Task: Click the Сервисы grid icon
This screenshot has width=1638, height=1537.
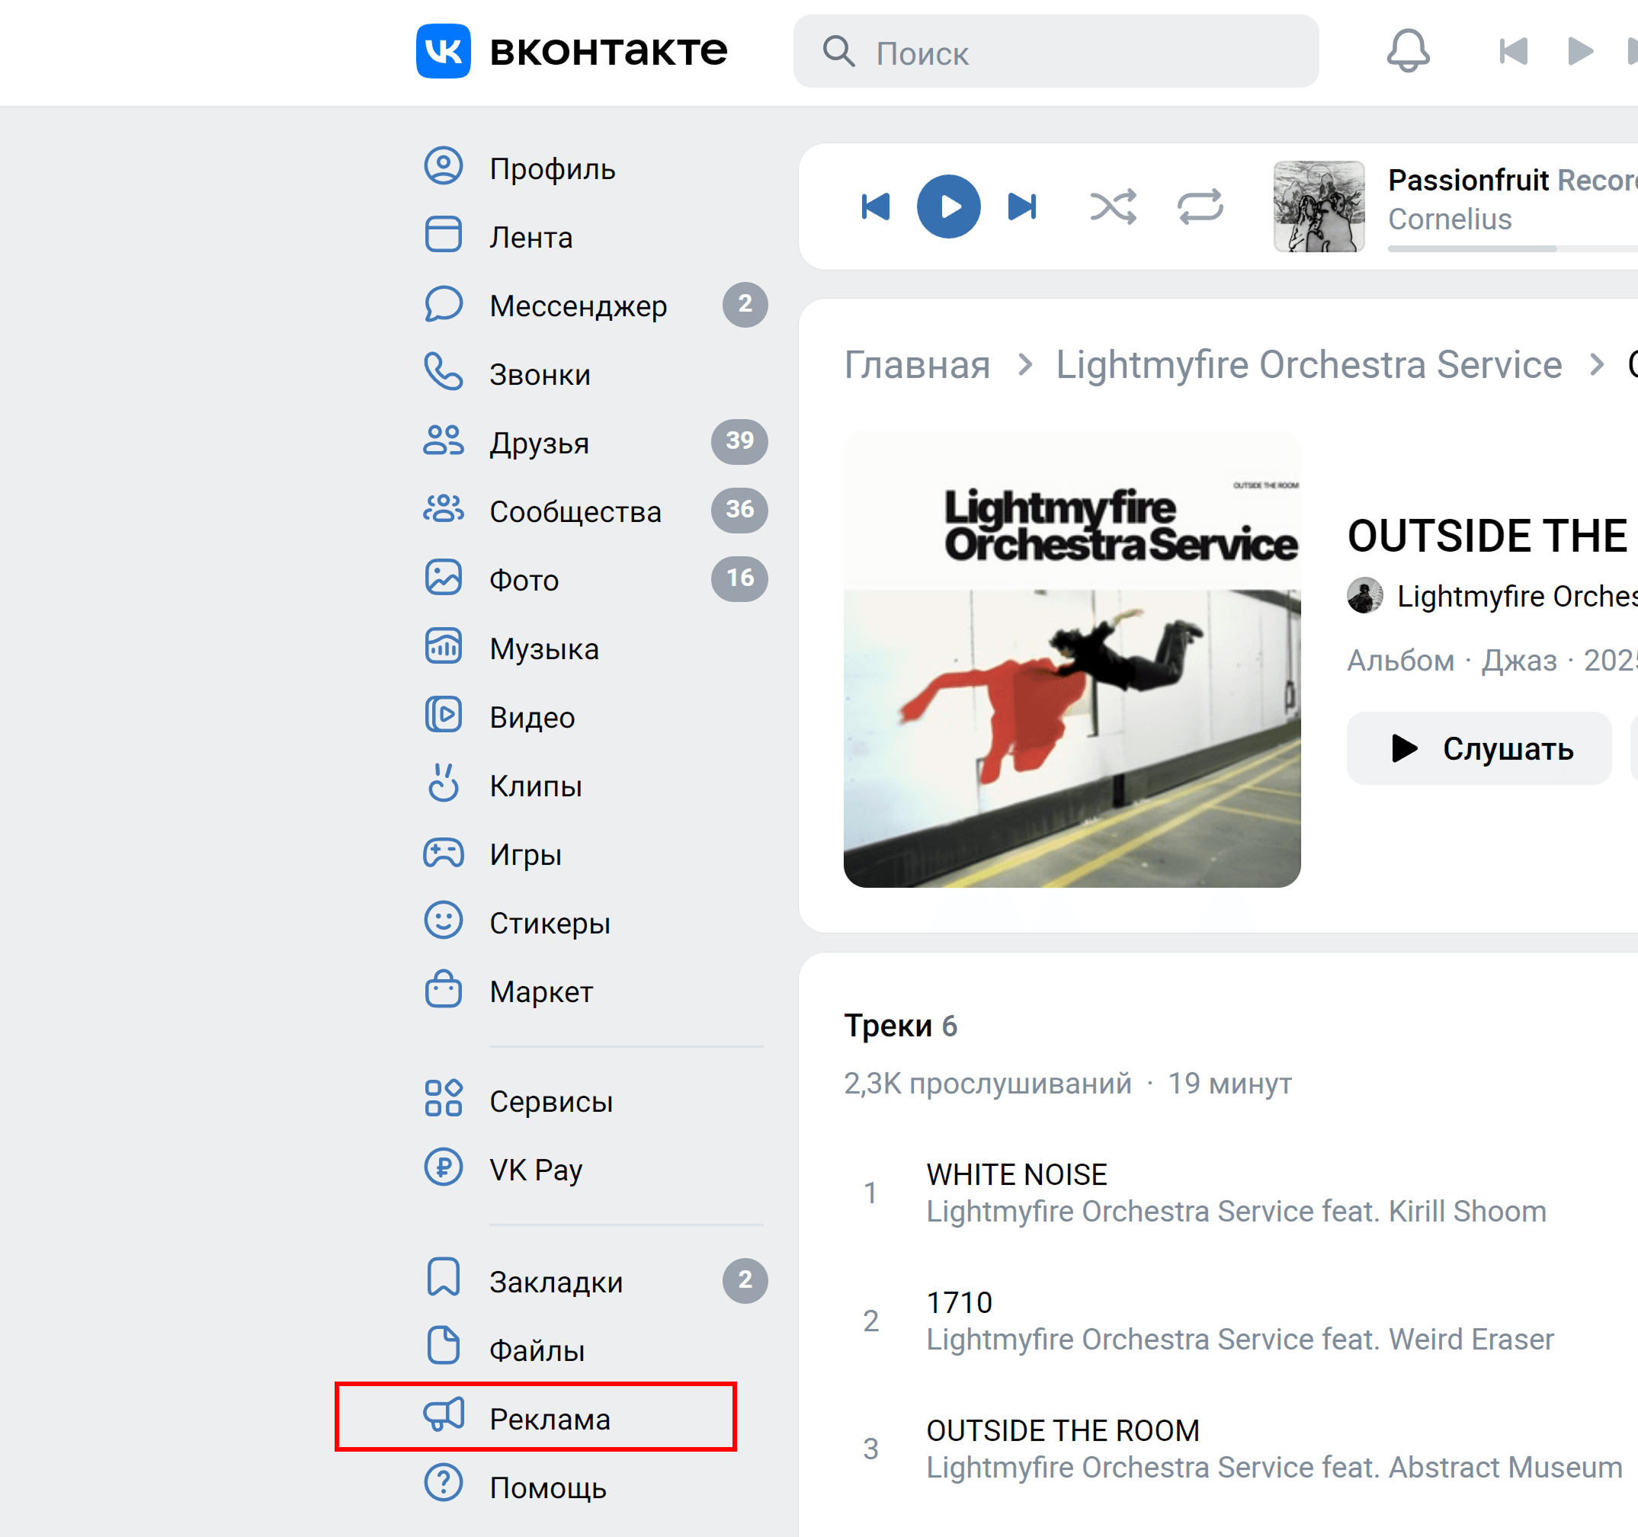Action: click(444, 1100)
